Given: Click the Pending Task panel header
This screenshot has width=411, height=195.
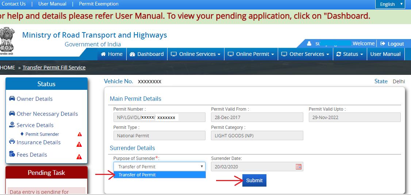Looking at the screenshot, I should pyautogui.click(x=46, y=172).
